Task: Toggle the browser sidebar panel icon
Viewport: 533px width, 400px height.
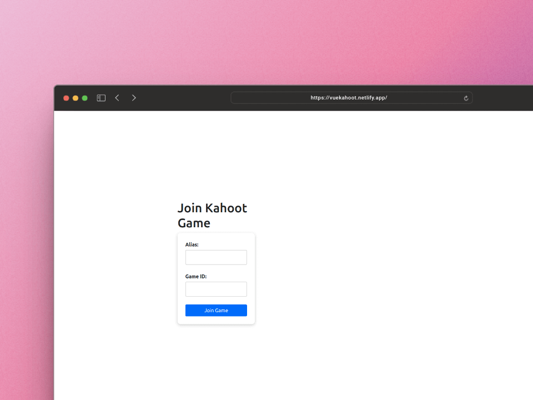Action: (101, 98)
